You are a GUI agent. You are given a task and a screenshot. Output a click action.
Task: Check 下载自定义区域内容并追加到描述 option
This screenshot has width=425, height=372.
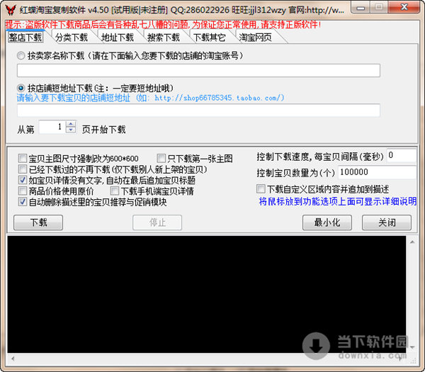(x=261, y=189)
